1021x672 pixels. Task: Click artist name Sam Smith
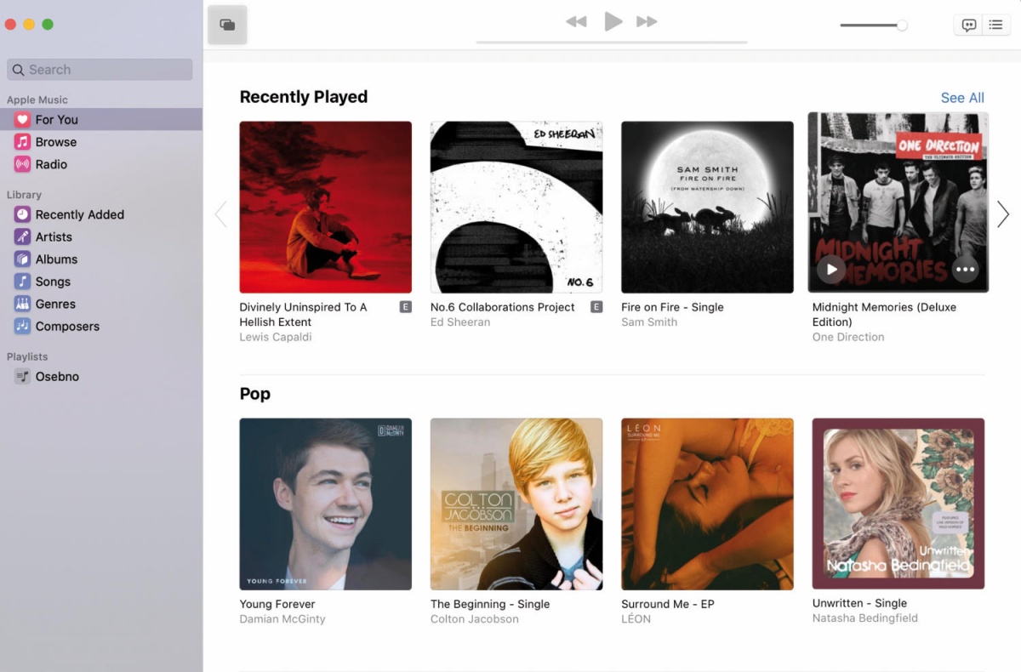tap(649, 322)
